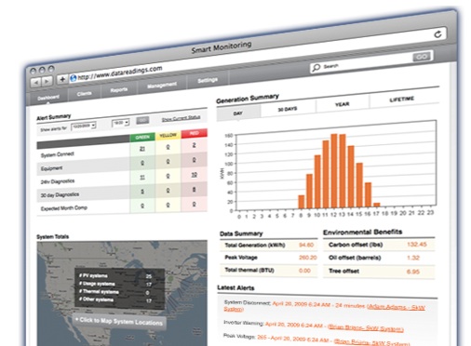This screenshot has height=346, width=471.
Task: Select the YEAR generation summary tab
Action: (x=343, y=104)
